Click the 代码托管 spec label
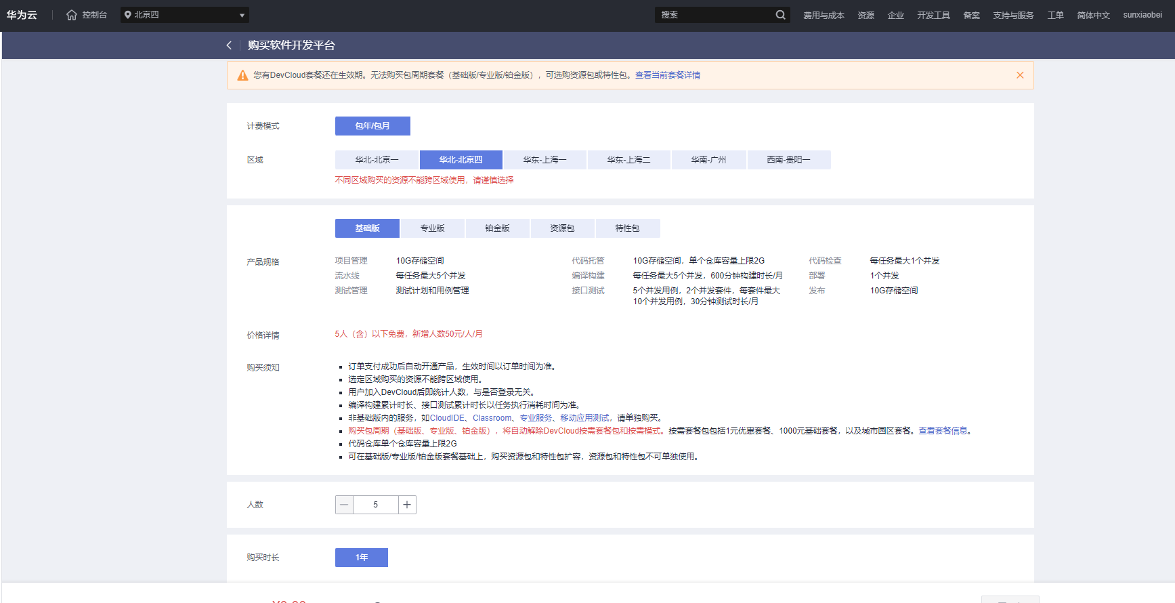Screen dimensions: 1175x603 [588, 261]
